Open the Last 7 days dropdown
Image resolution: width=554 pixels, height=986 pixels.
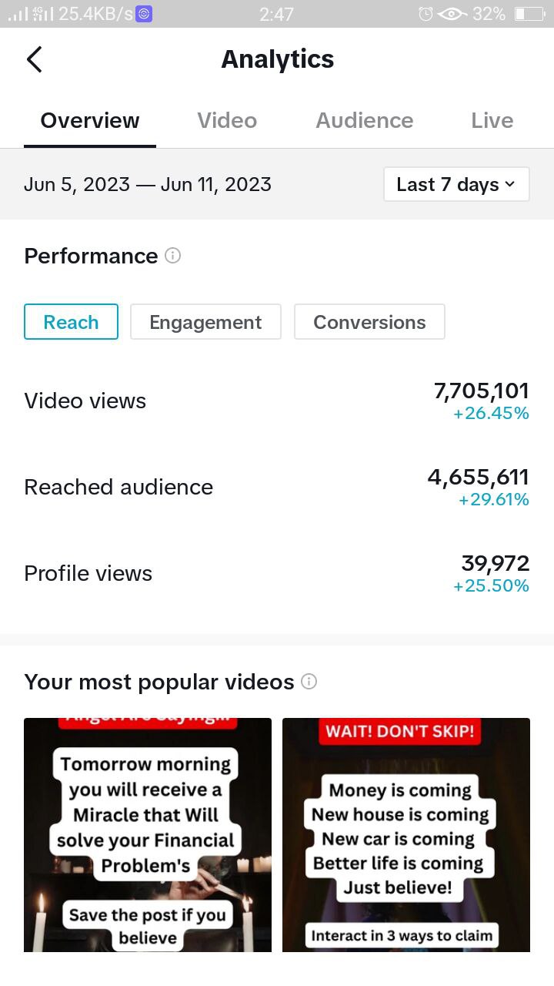tap(456, 184)
